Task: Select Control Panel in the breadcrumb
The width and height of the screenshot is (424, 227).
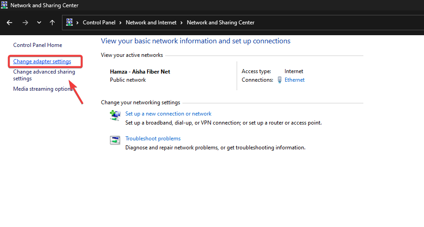Action: pos(99,23)
